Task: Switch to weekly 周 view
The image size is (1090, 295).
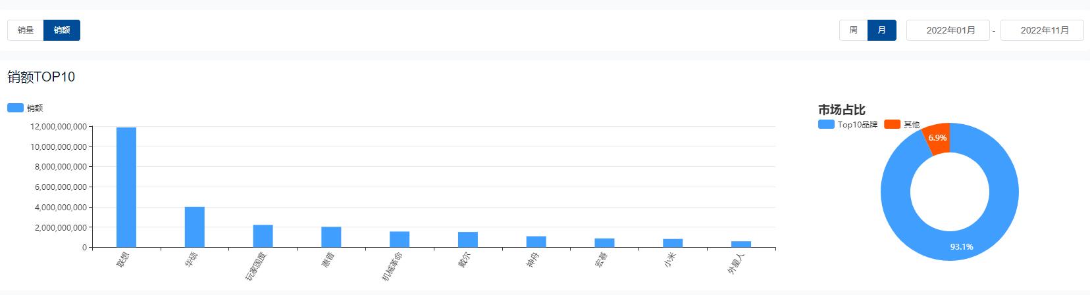Action: click(x=853, y=30)
